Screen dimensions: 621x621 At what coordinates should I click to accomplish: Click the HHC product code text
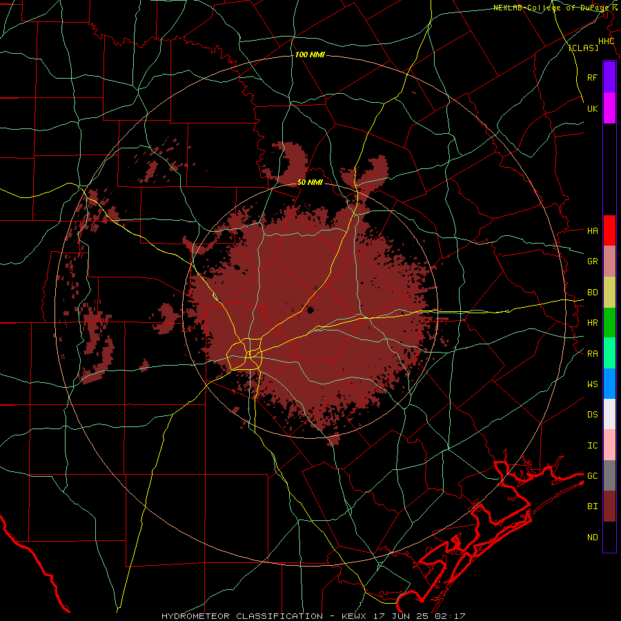(606, 41)
